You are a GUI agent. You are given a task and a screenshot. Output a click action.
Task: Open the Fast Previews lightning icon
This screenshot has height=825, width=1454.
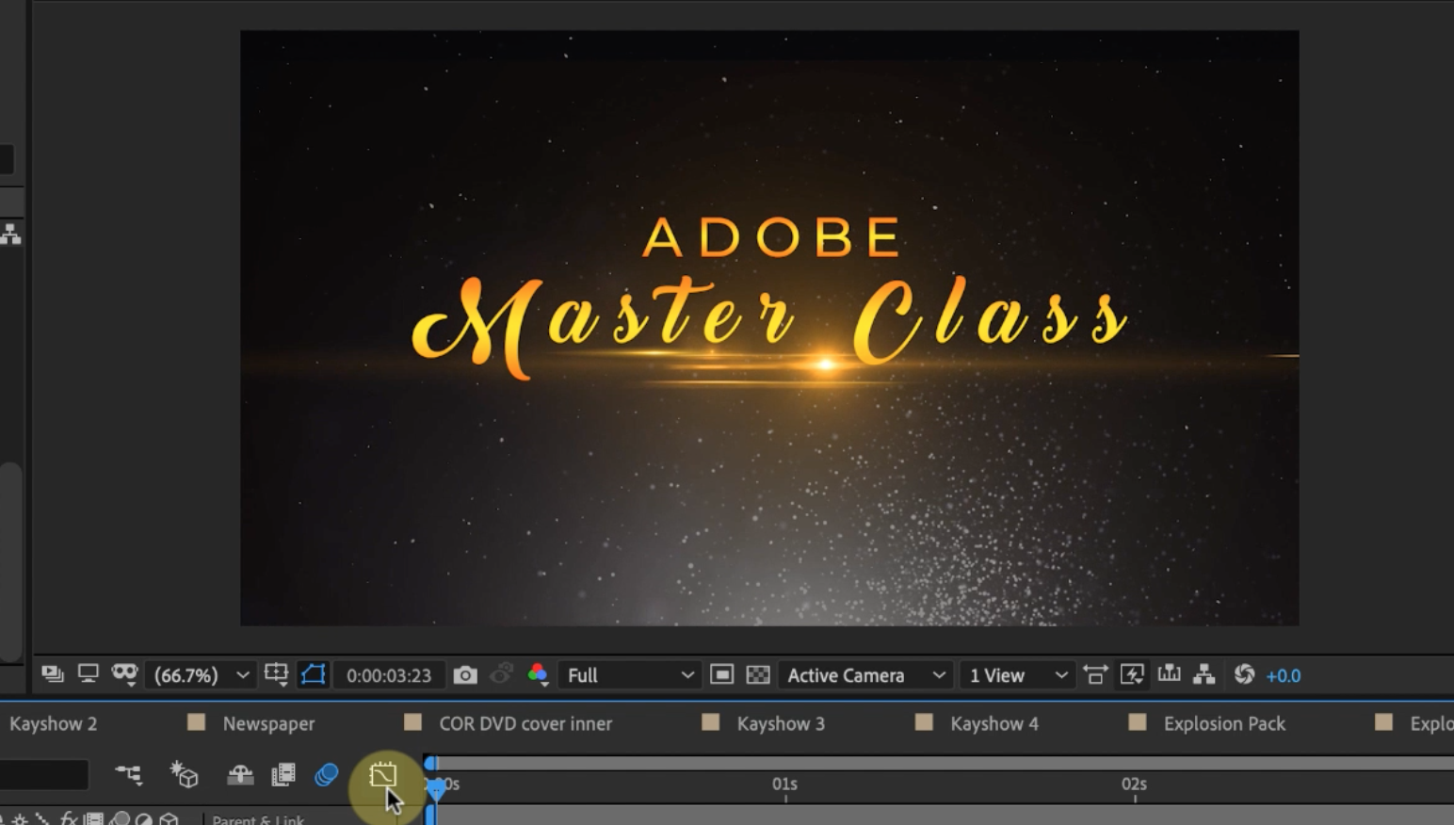coord(1132,674)
